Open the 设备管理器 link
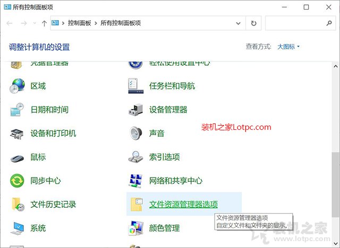The width and height of the screenshot is (340, 248). 168,110
